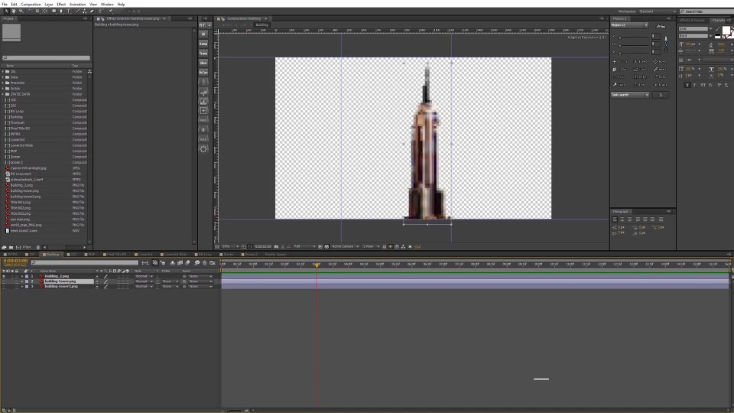Open the Window menu
734x413 pixels.
tap(107, 5)
